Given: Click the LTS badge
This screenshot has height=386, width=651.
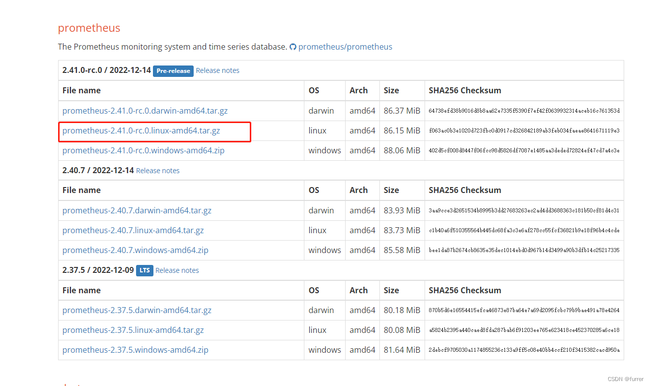Looking at the screenshot, I should pyautogui.click(x=145, y=270).
